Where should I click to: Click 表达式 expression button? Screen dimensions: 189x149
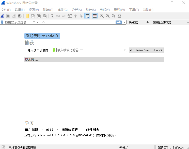point(135,22)
